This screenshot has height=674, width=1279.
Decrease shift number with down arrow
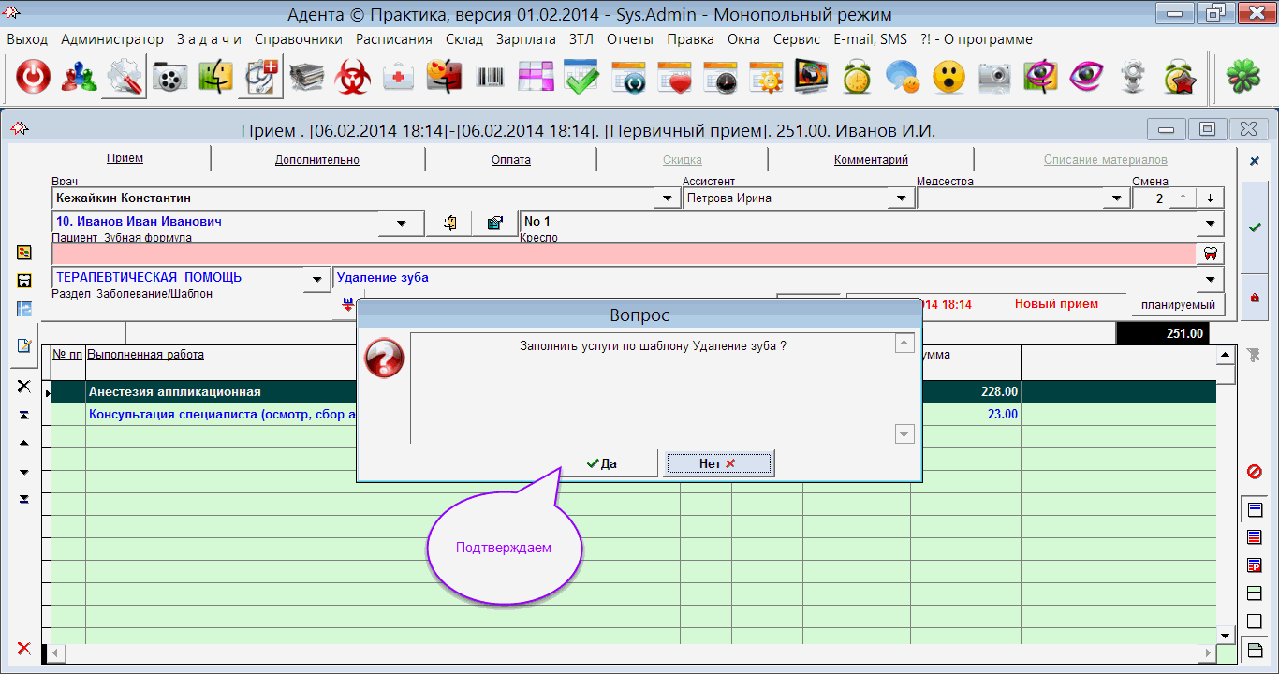tap(1210, 198)
